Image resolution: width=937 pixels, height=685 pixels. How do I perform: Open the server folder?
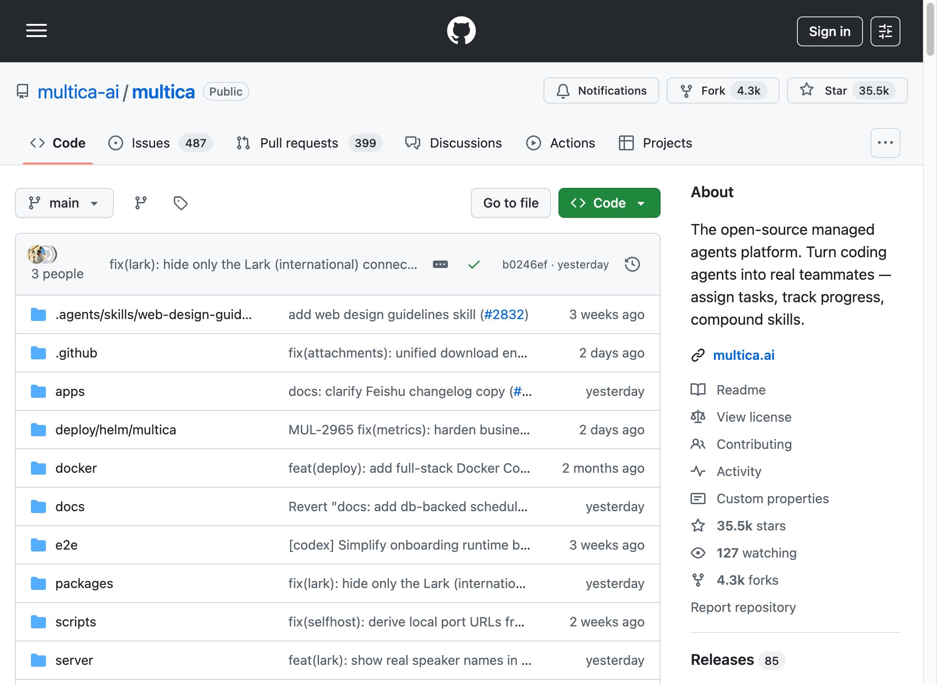(74, 660)
